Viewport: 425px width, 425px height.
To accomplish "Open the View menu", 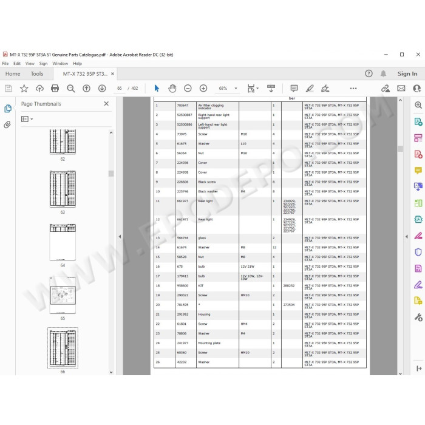I will point(30,63).
